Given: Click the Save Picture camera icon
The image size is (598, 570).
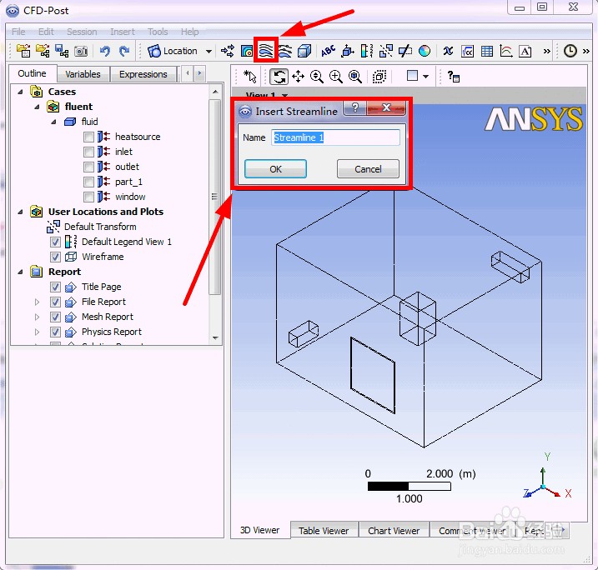Looking at the screenshot, I should [81, 51].
